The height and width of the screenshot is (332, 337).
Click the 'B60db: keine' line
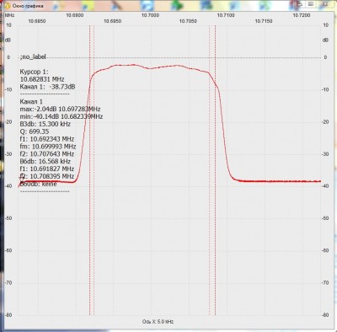38,184
